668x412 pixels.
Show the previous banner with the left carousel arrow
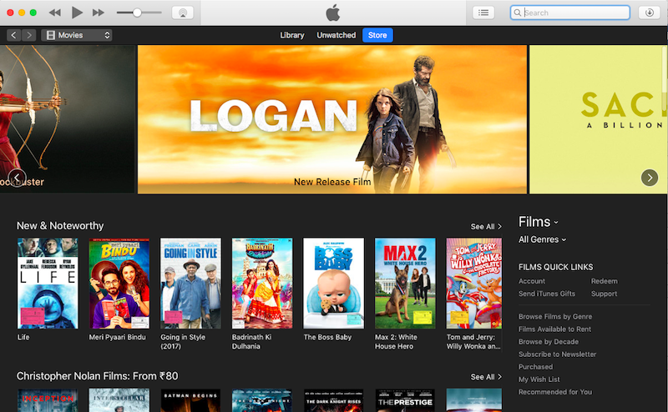[17, 178]
